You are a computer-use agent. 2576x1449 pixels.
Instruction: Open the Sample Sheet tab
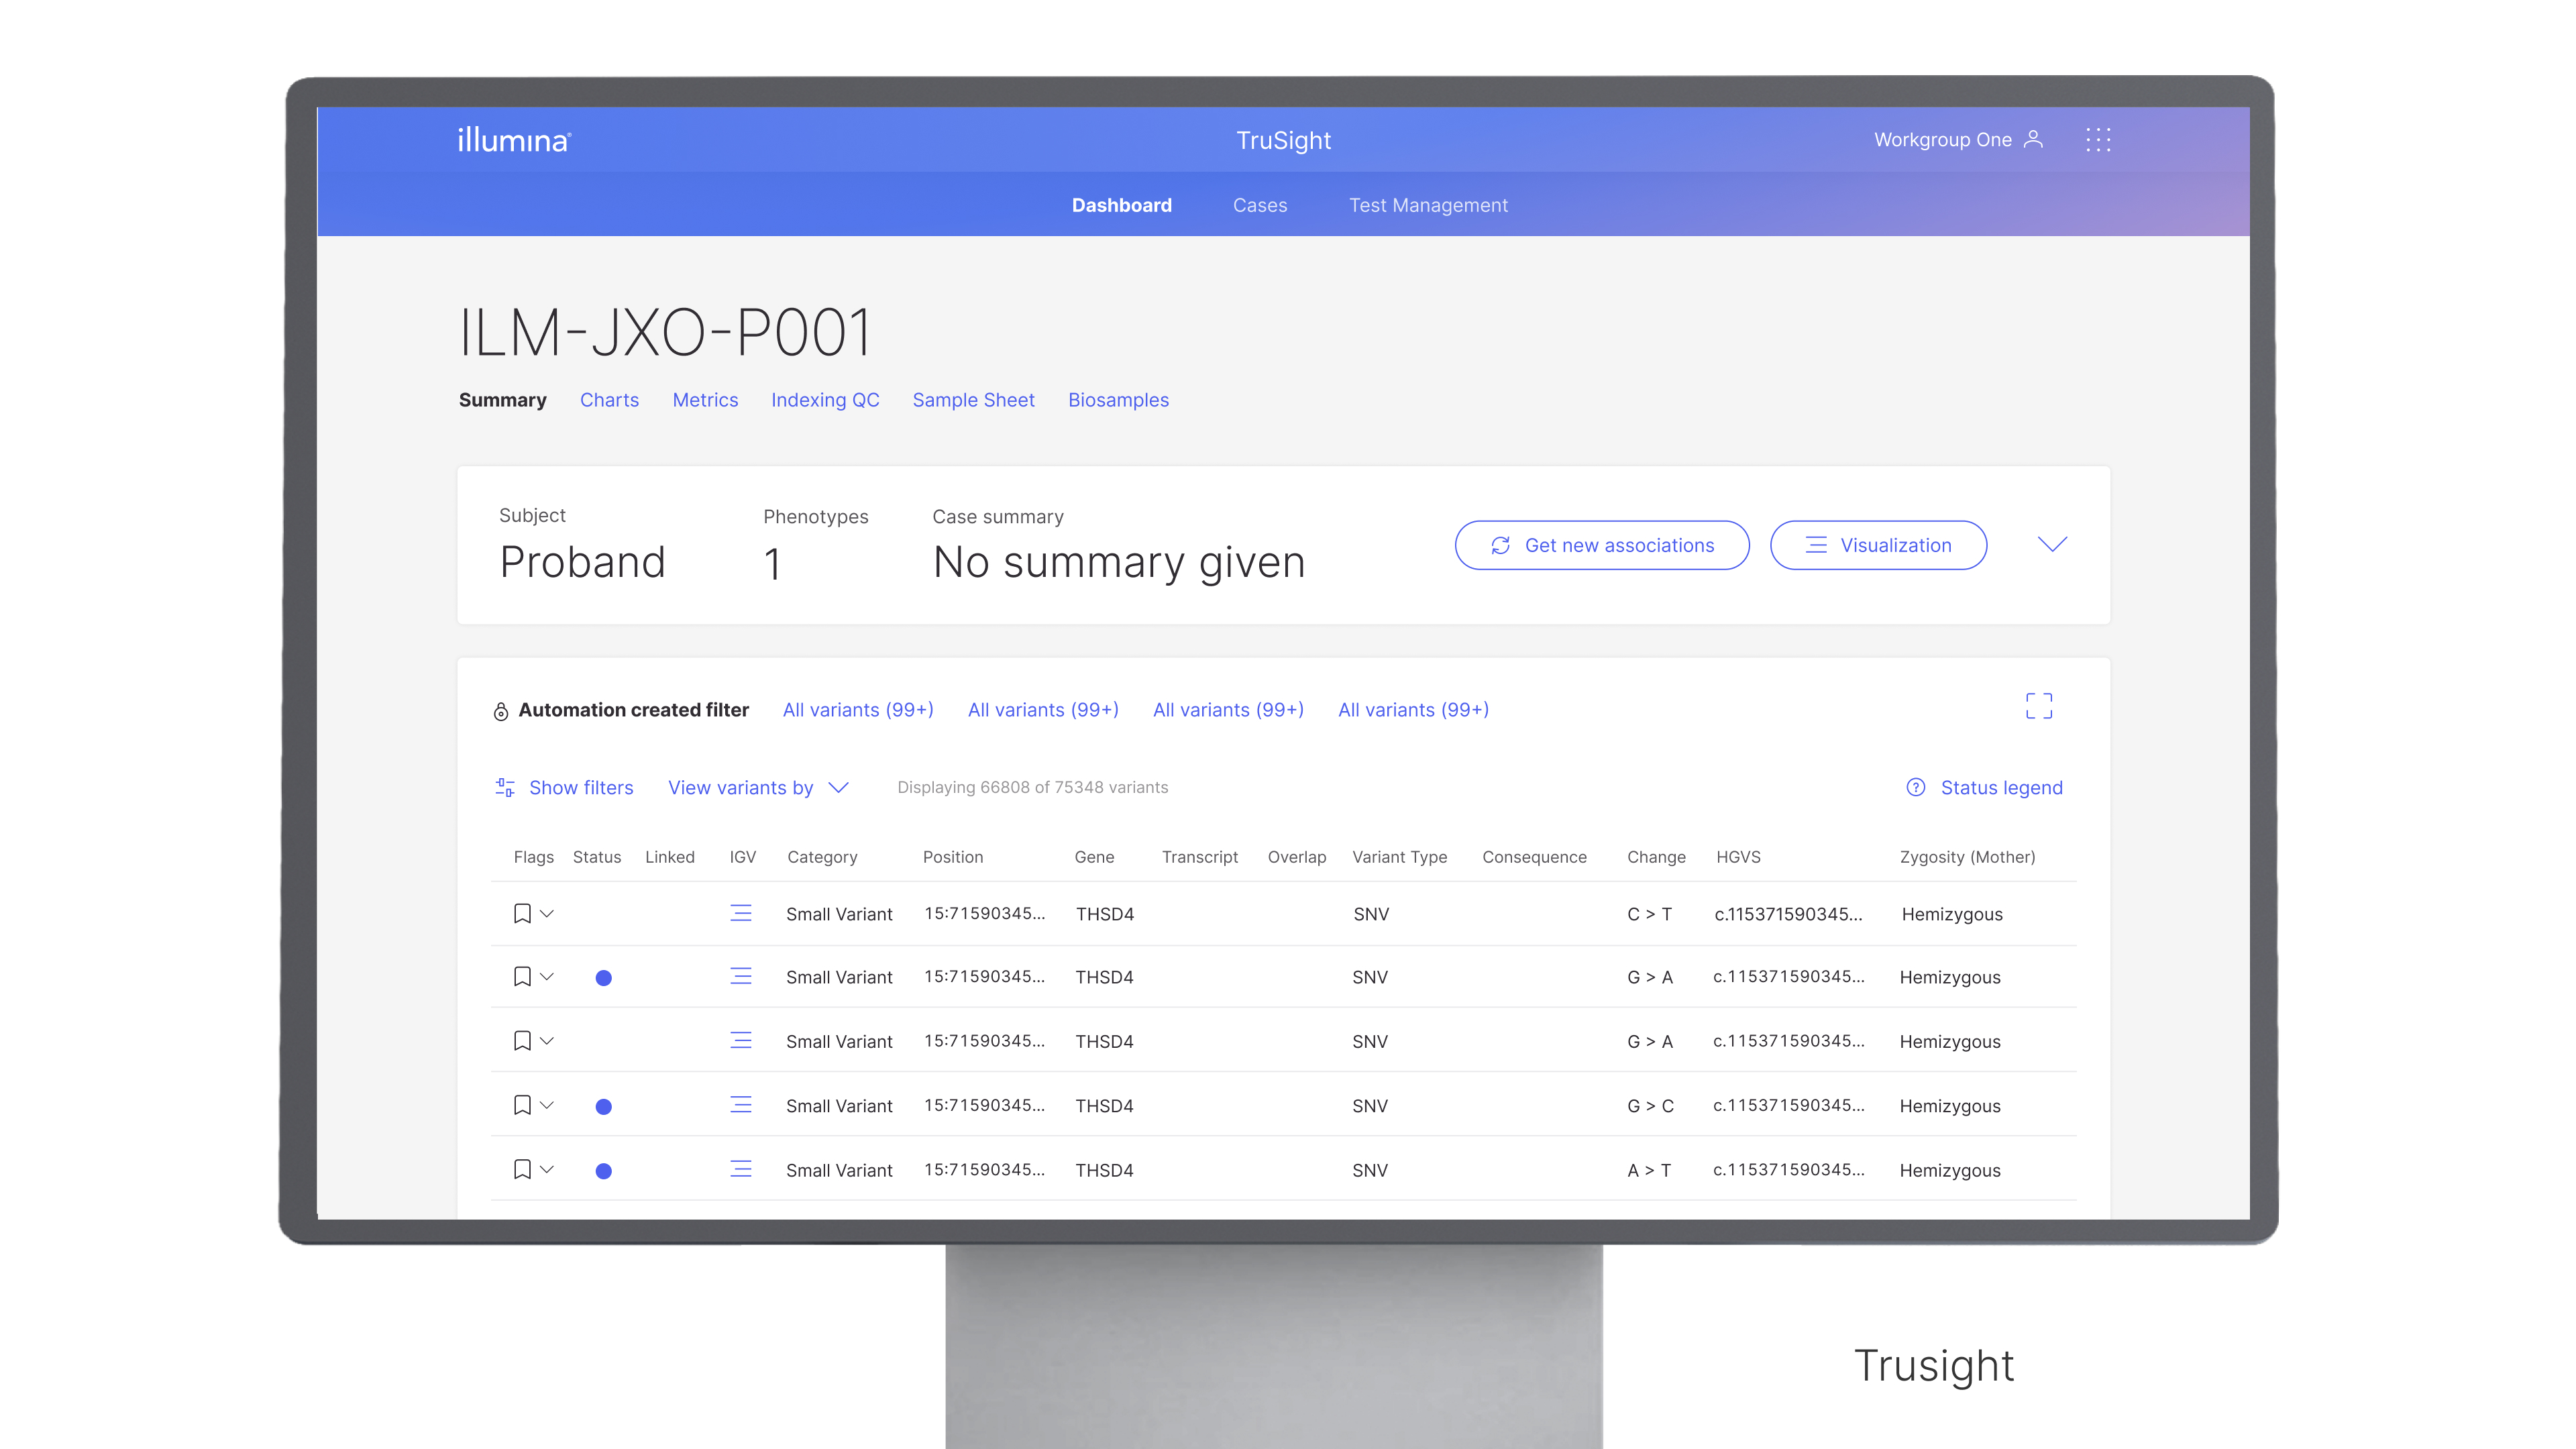973,400
